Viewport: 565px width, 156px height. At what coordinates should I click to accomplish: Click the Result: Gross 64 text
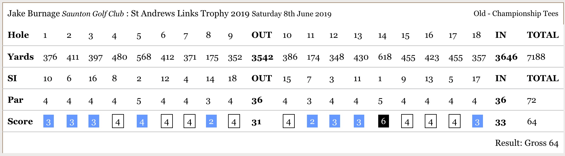tap(527, 143)
